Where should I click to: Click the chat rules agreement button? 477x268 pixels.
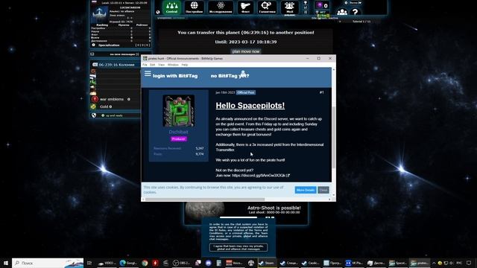point(238,247)
